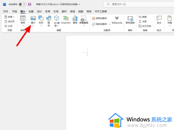The height and width of the screenshot is (130, 174).
Task: Click the Comment (批注) icon
Action: 159,18
